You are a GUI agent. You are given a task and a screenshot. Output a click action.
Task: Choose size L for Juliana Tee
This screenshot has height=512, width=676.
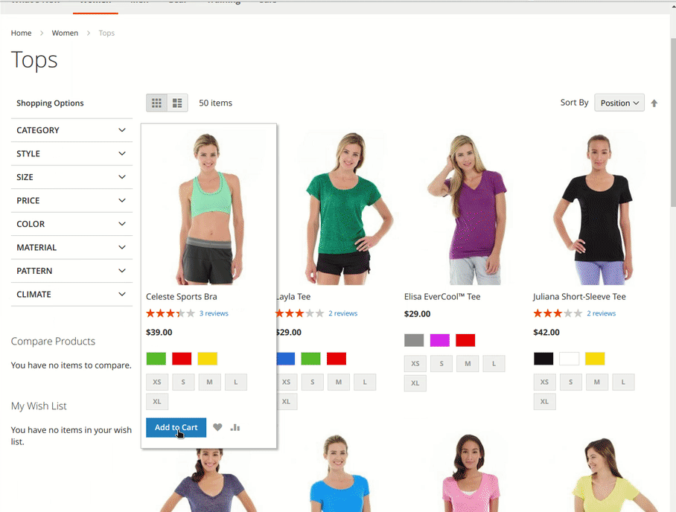point(623,383)
